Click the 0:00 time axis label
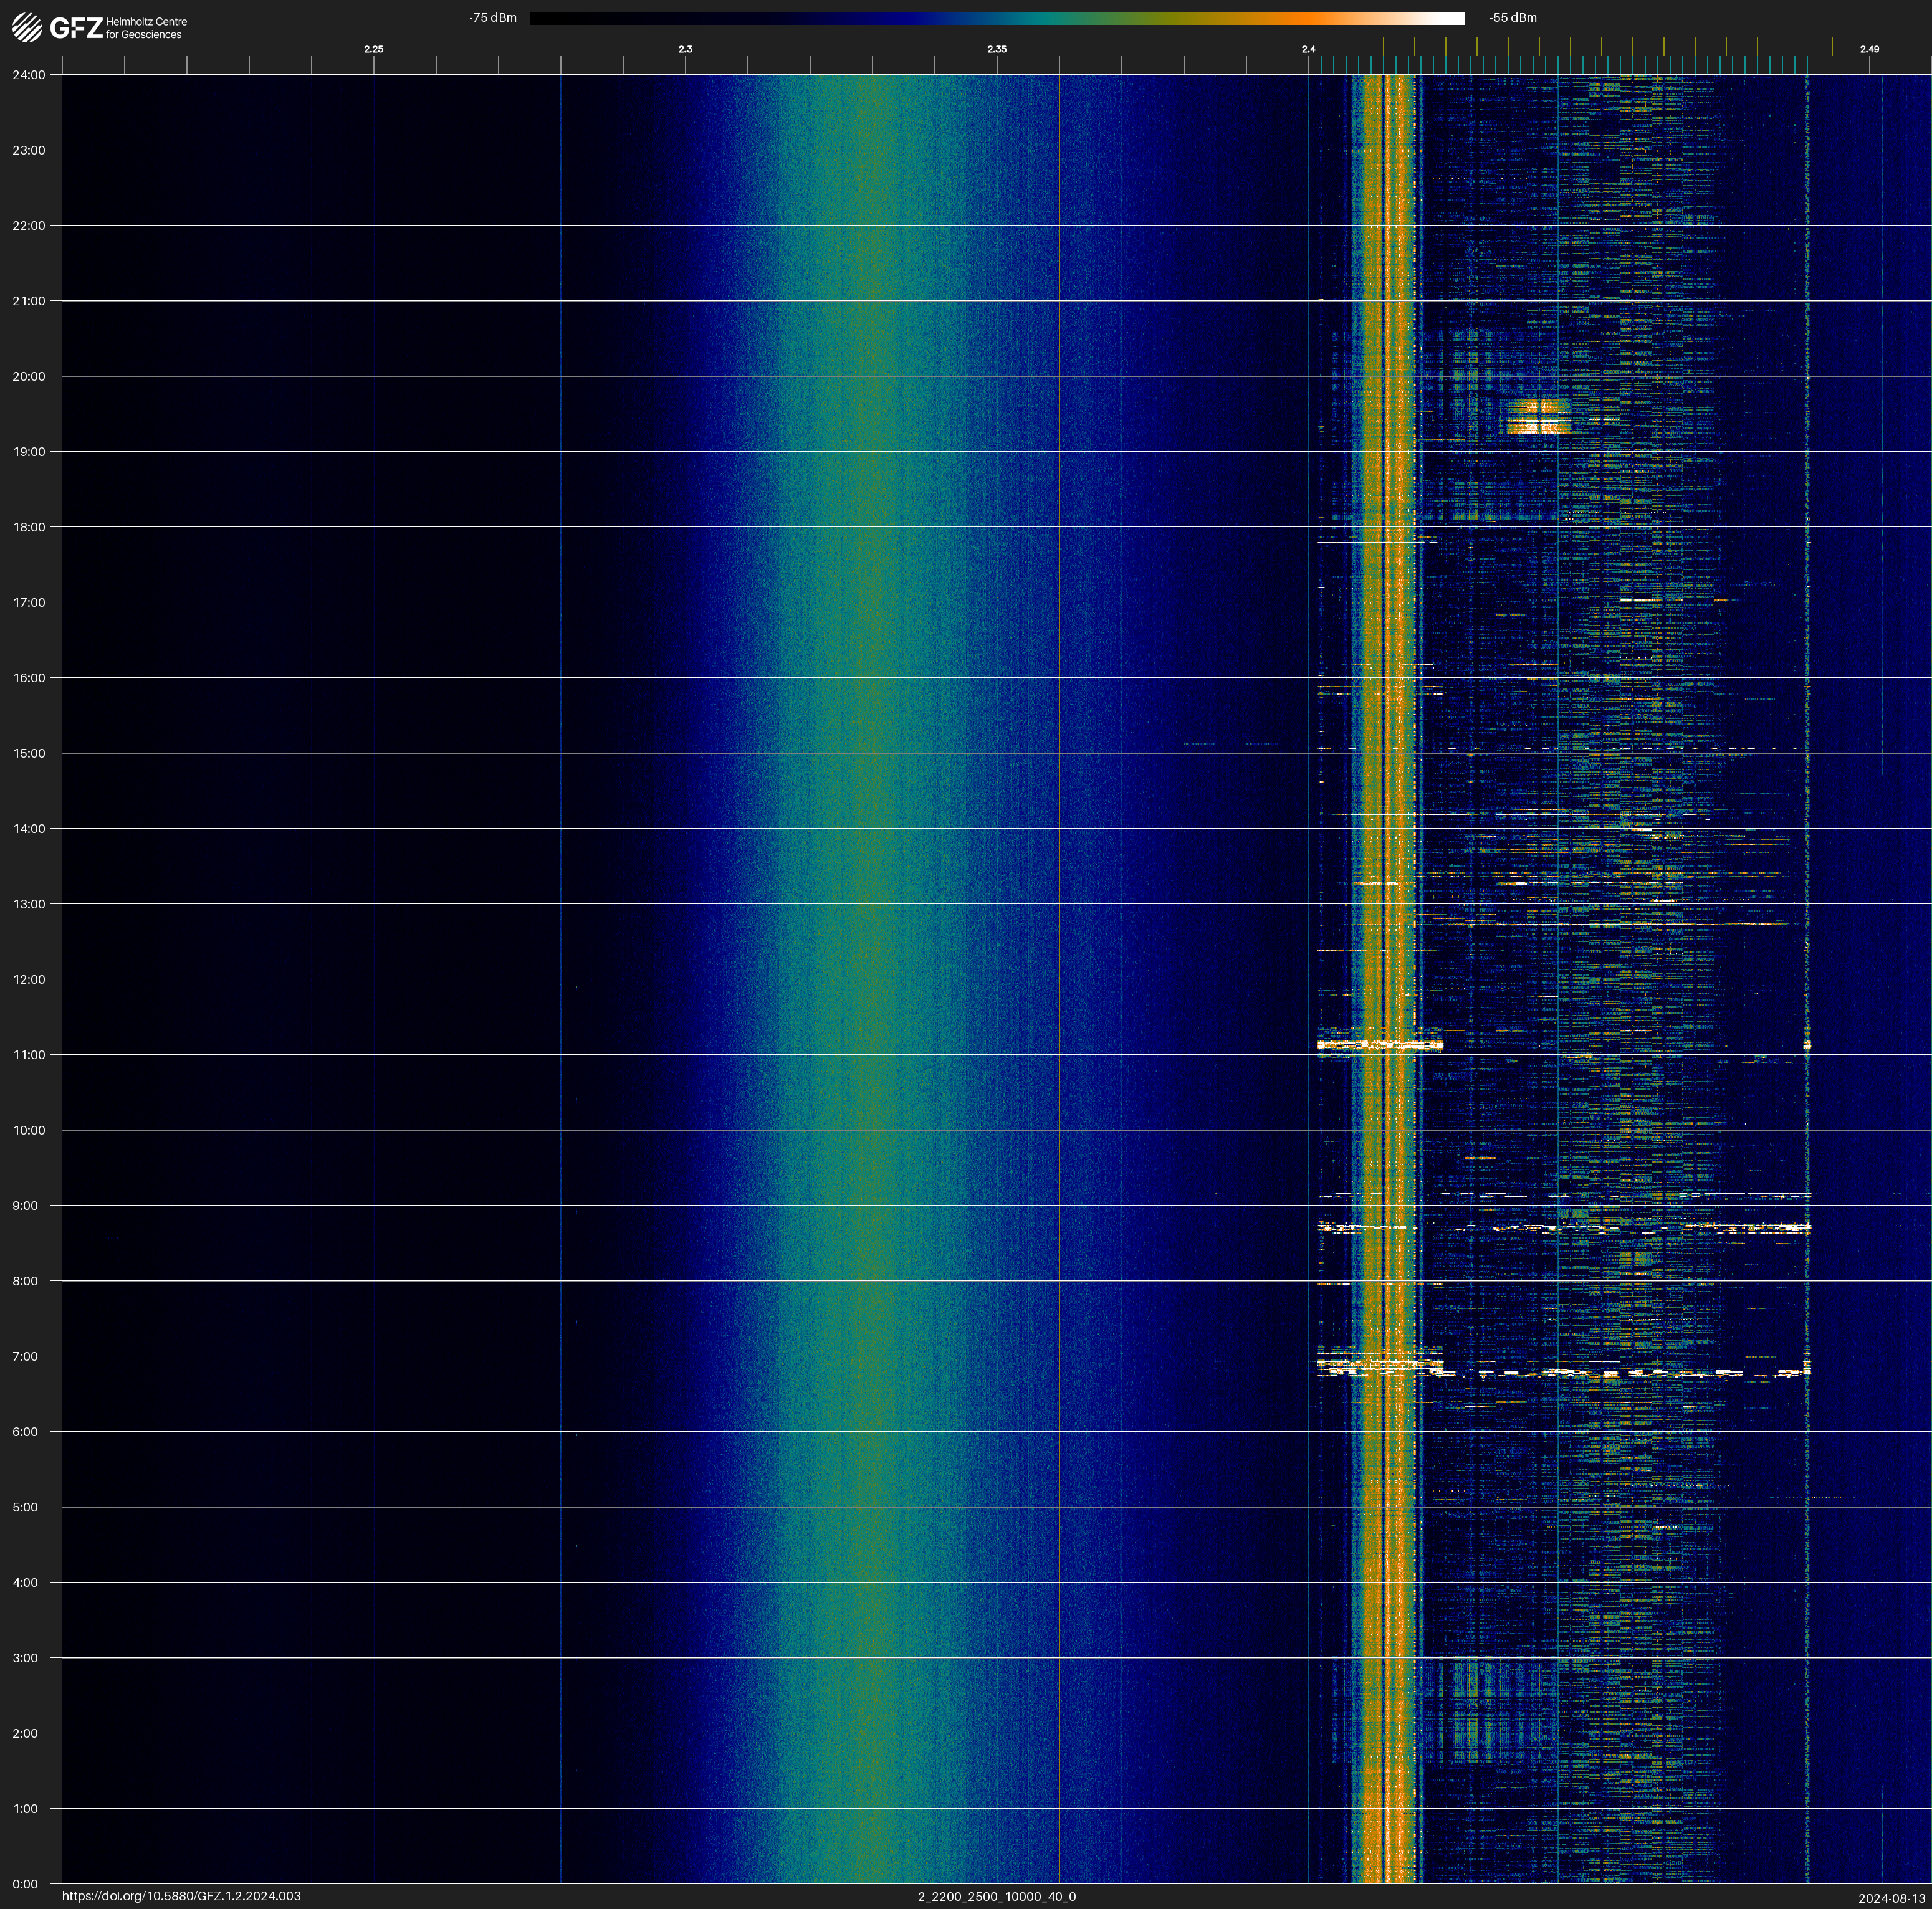Viewport: 1932px width, 1909px height. [25, 1884]
